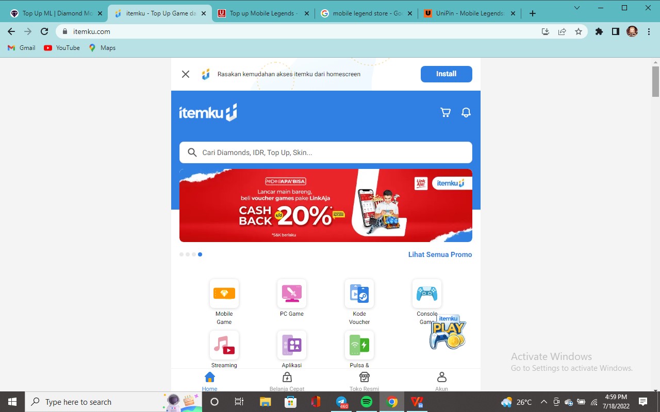Open the shopping cart icon
The height and width of the screenshot is (412, 660).
tap(445, 112)
